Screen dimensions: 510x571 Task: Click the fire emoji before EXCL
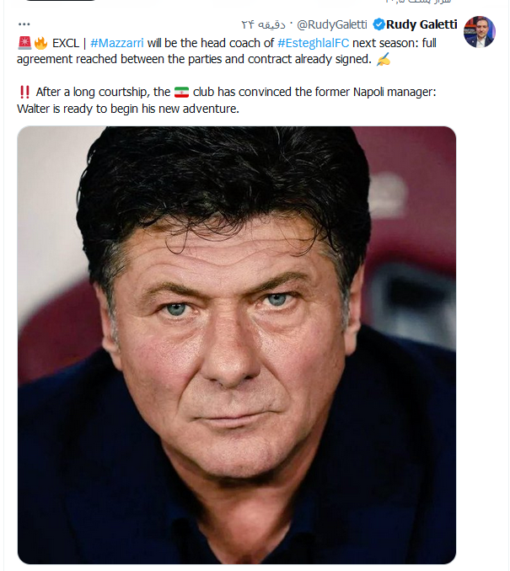39,42
